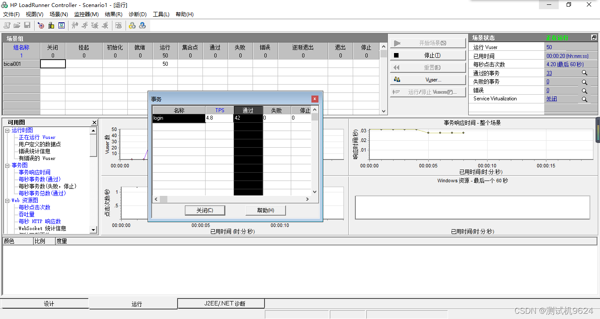Click the gray toolbar icon before the rings
The height and width of the screenshot is (319, 600).
click(x=119, y=25)
